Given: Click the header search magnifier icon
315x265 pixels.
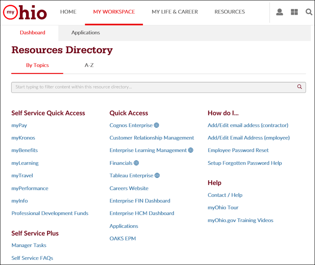Looking at the screenshot, I should pyautogui.click(x=309, y=12).
